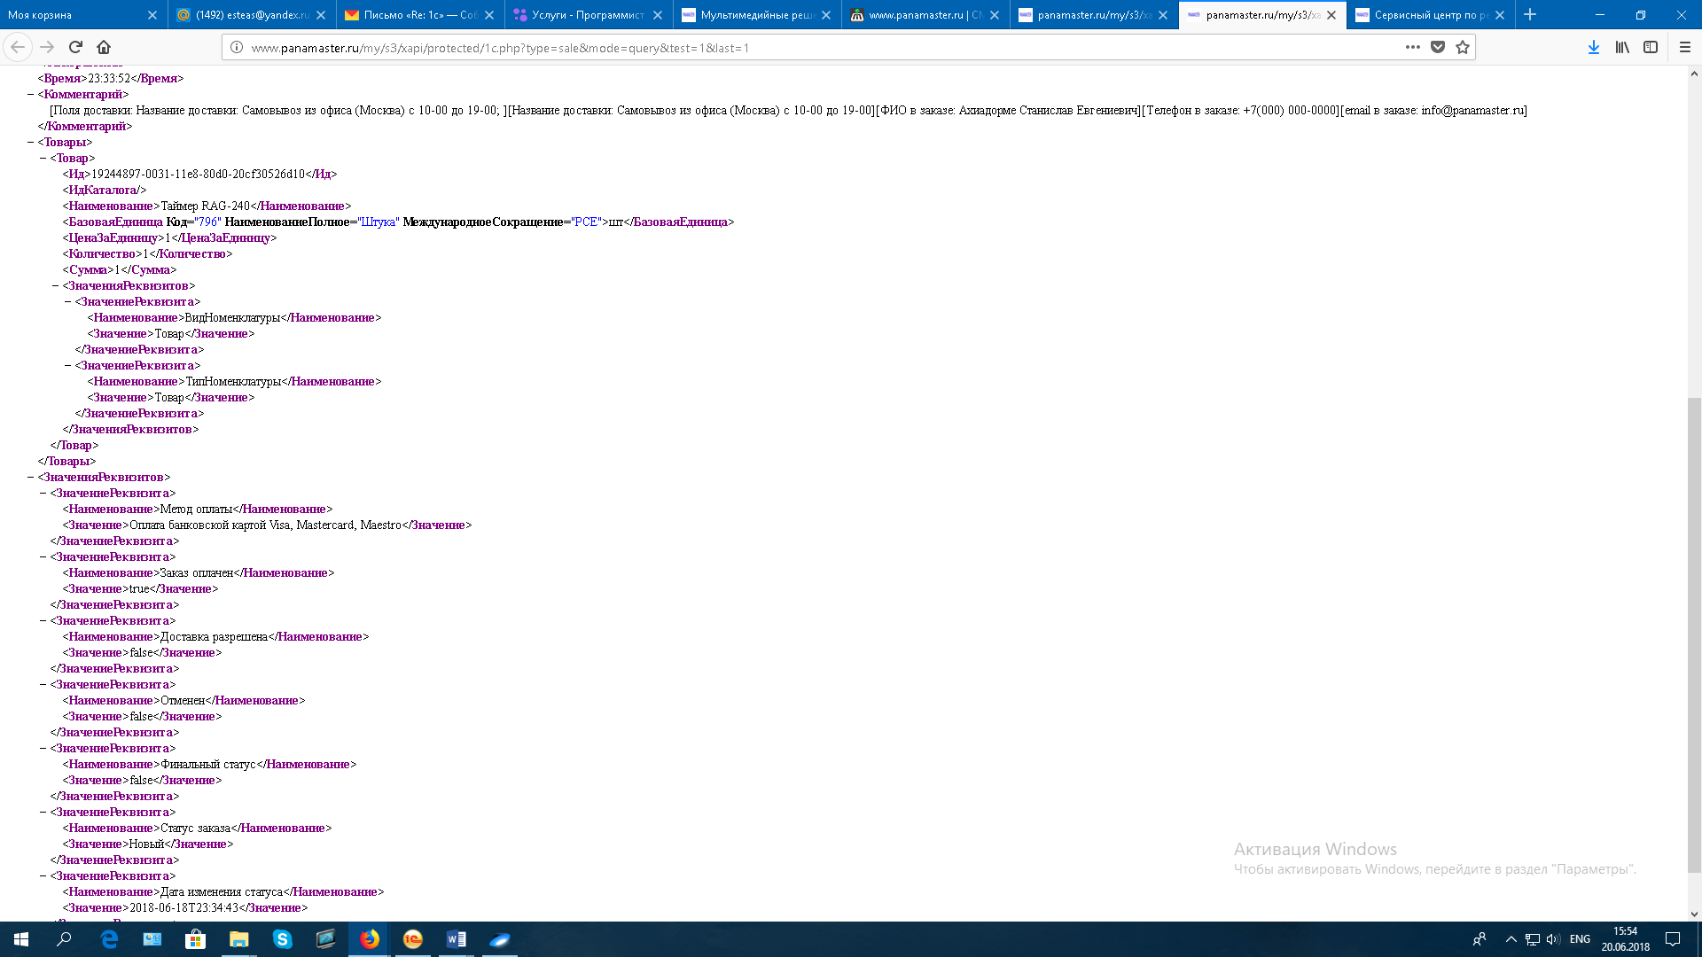Open the Firefox hamburger menu
This screenshot has height=957, width=1702.
tap(1684, 47)
